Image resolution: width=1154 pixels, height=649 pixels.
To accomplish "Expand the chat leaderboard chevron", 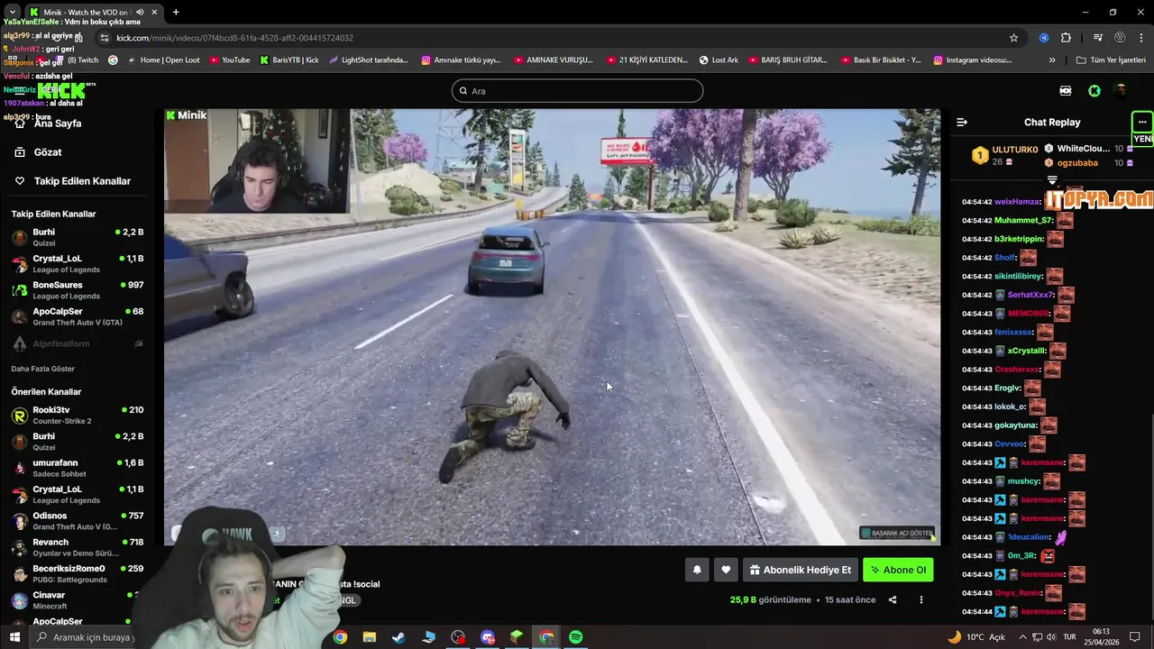I will pos(1052,180).
